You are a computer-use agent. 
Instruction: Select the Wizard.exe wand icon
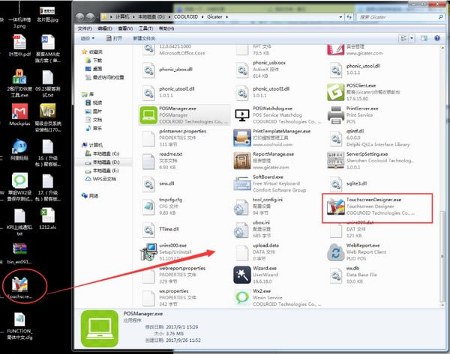tap(242, 275)
